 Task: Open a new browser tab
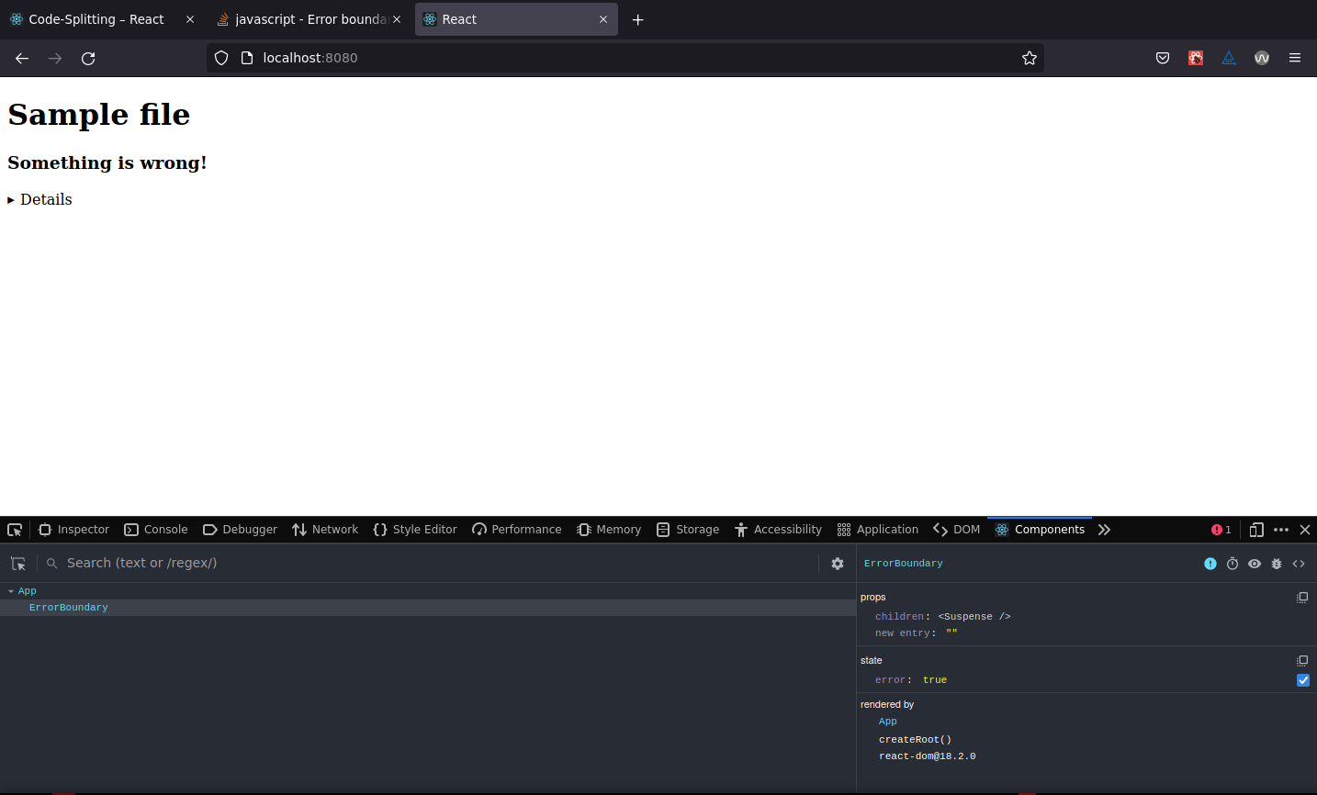point(637,19)
